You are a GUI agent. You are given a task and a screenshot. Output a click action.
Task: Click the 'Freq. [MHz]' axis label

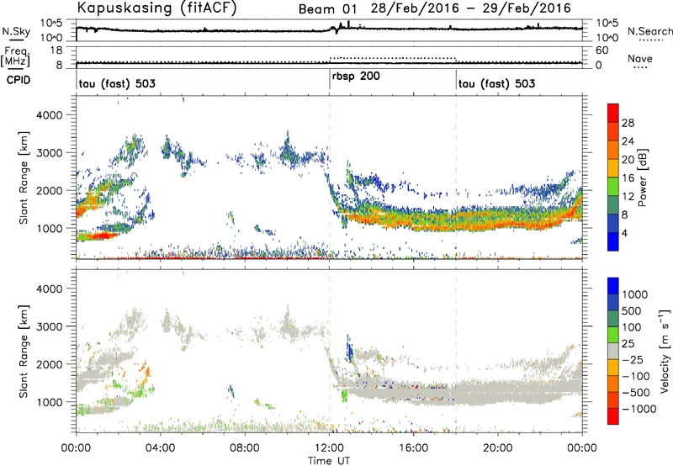click(x=15, y=57)
